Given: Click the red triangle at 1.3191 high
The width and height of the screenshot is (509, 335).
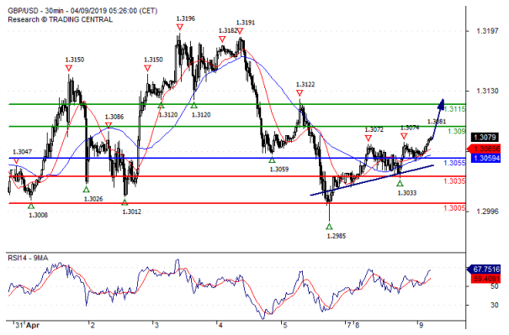Looking at the screenshot, I should [240, 31].
